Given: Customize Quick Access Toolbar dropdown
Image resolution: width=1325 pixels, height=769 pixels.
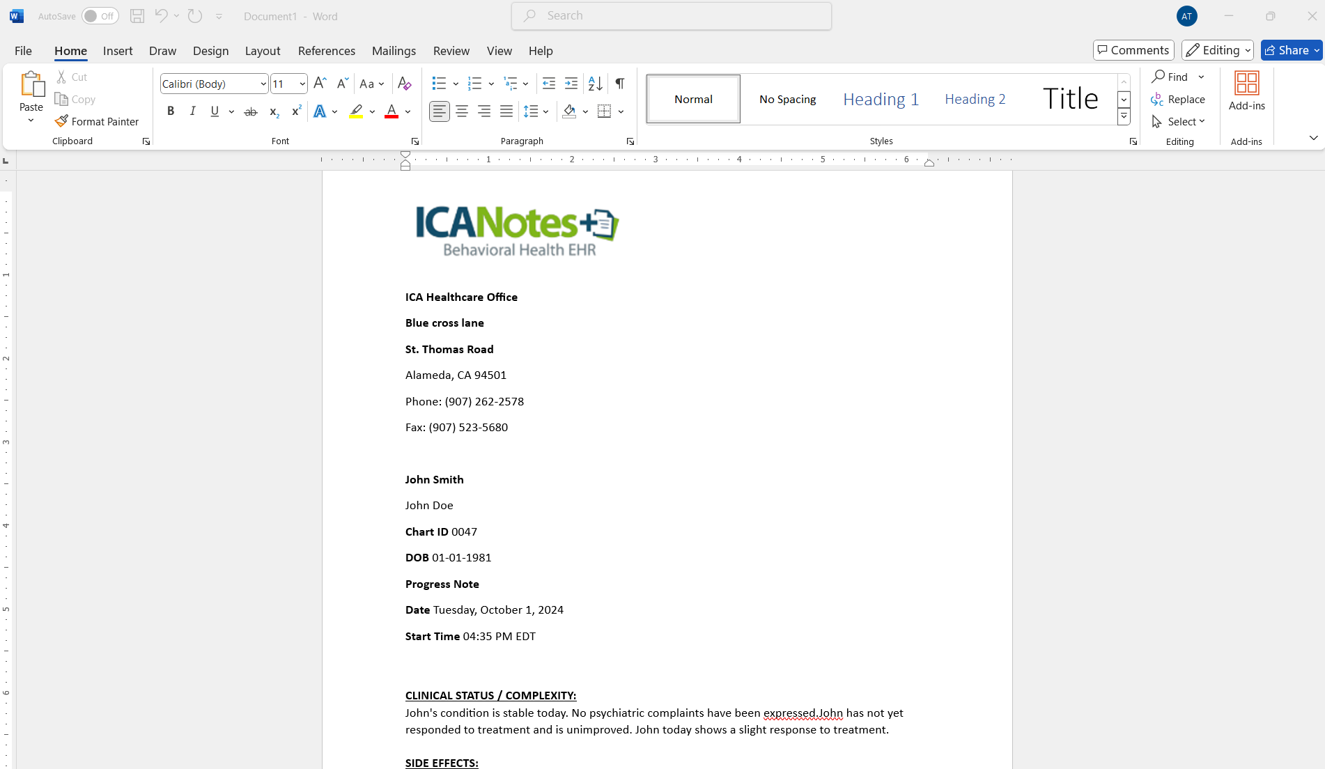Looking at the screenshot, I should click(x=219, y=16).
